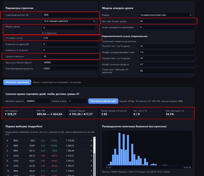The width and height of the screenshot is (204, 176).
Task: Focus the Коэфф. усечения профита field
Action: (167, 64)
